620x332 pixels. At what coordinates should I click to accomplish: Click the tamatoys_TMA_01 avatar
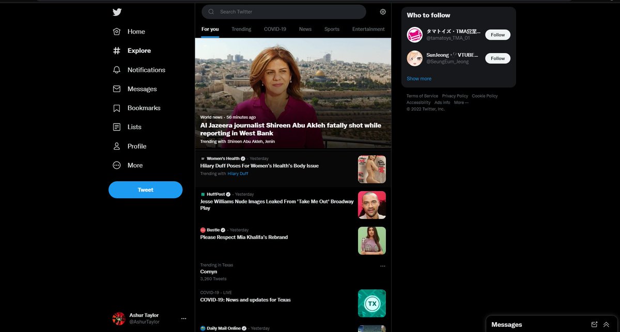415,35
